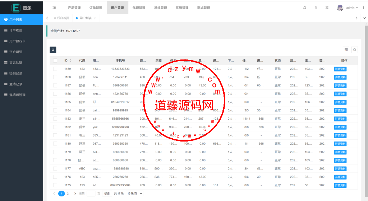Image resolution: width=368 pixels, height=201 pixels.
Task: Click 详情资料 button for user 1187
Action: click(x=340, y=86)
